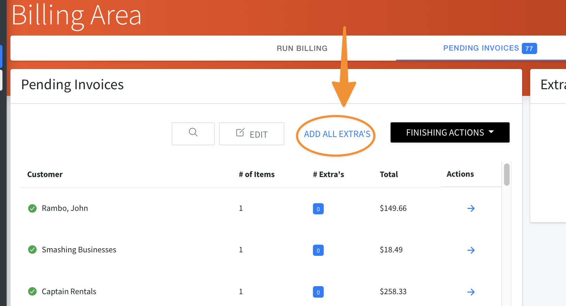Image resolution: width=566 pixels, height=306 pixels.
Task: Click the Actions column header
Action: coord(460,174)
